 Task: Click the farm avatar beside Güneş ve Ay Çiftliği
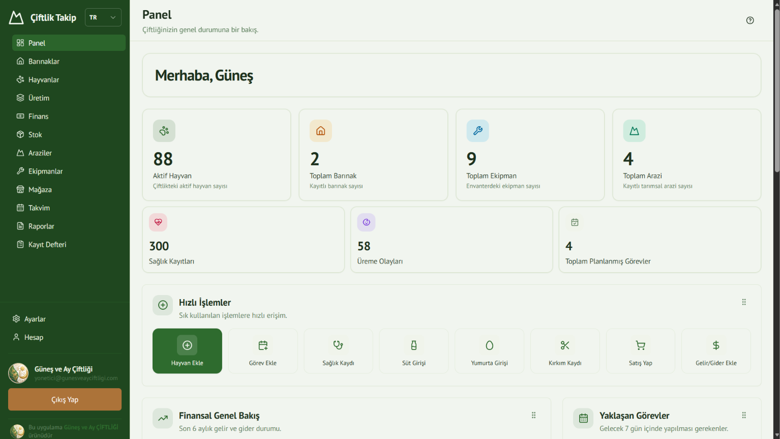18,373
